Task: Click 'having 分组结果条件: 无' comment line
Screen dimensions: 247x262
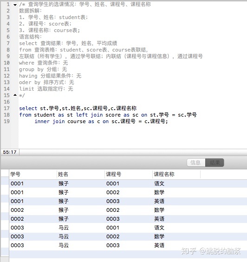Action: (x=50, y=76)
